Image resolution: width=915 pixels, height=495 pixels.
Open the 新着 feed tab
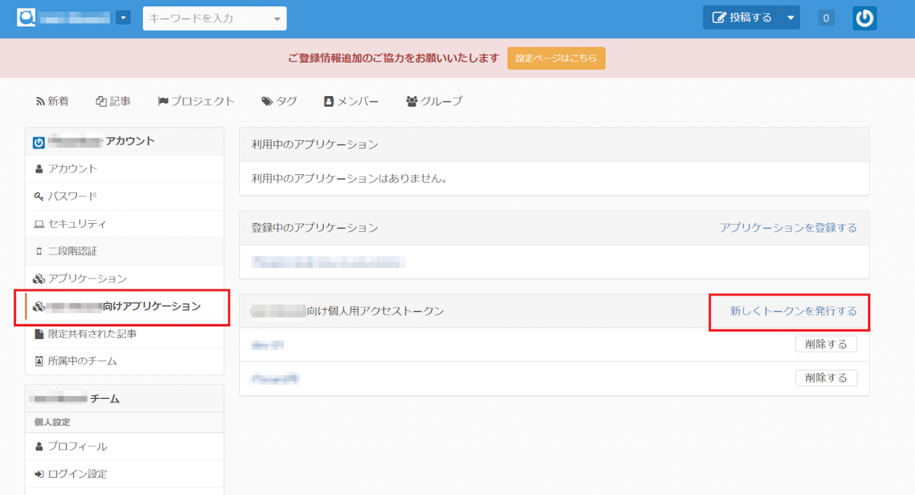52,101
